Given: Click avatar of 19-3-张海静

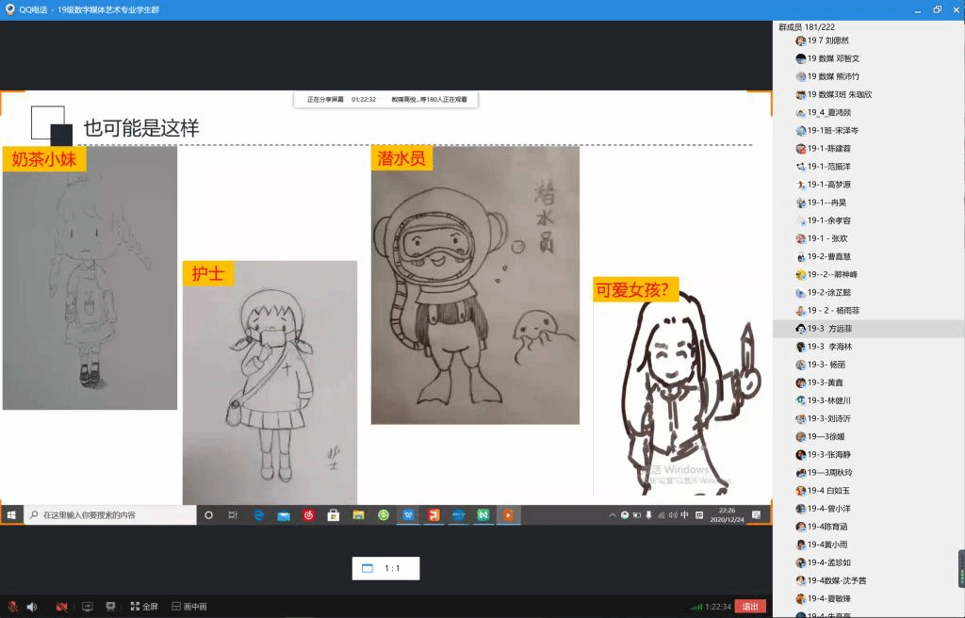Looking at the screenshot, I should pos(800,455).
